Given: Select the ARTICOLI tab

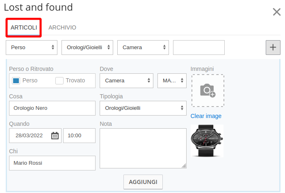Looking at the screenshot, I should (x=24, y=27).
